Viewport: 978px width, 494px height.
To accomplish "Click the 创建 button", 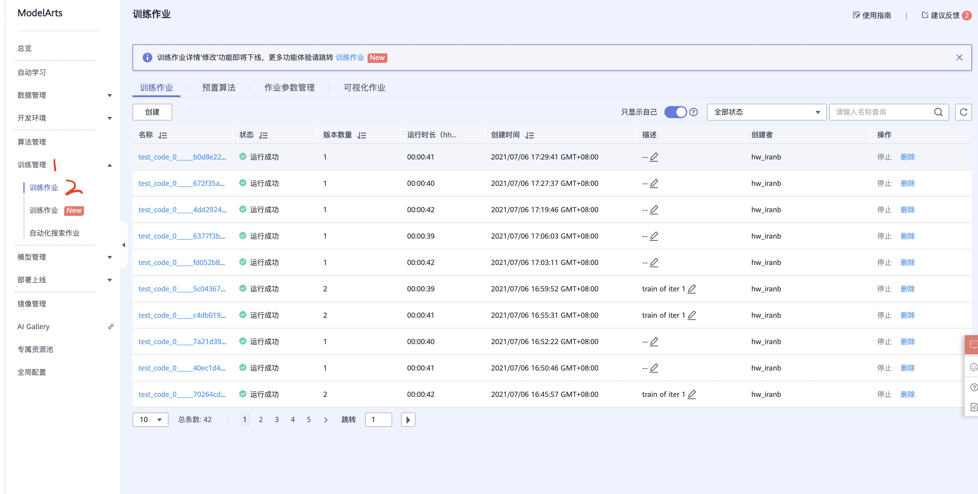I will pos(152,112).
